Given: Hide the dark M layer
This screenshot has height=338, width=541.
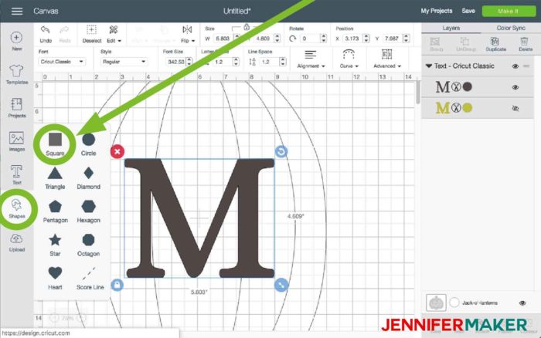Looking at the screenshot, I should (x=515, y=87).
